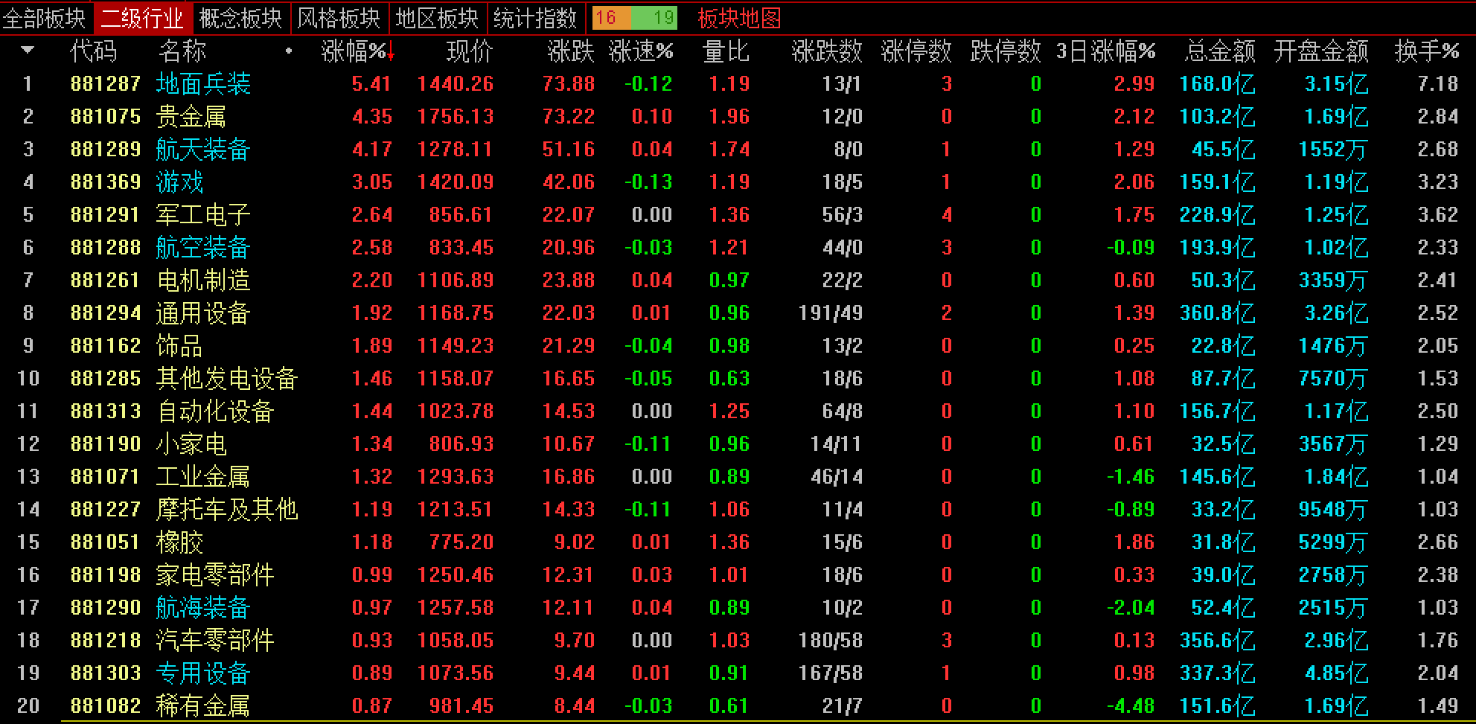Select the 二级行业 tab
1476x724 pixels.
(142, 18)
